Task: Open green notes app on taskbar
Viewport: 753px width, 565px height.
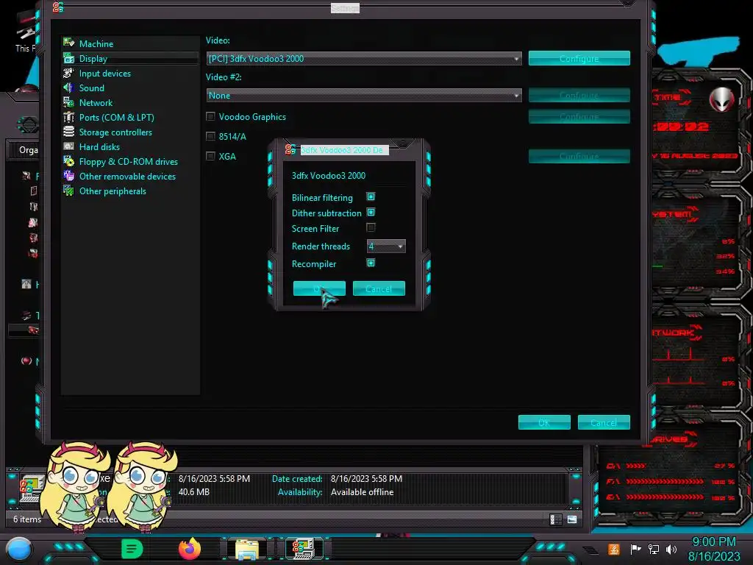Action: [132, 549]
